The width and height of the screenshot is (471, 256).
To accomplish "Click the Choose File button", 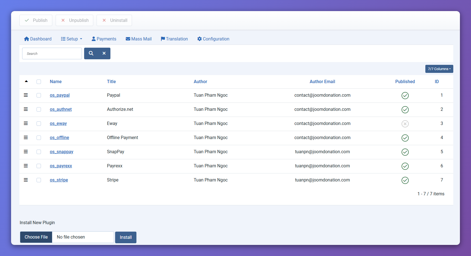I will [x=36, y=237].
